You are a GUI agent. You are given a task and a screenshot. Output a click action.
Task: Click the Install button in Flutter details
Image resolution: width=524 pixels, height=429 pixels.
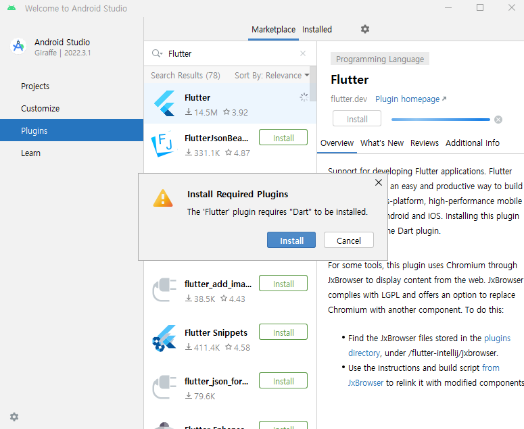[x=357, y=118]
